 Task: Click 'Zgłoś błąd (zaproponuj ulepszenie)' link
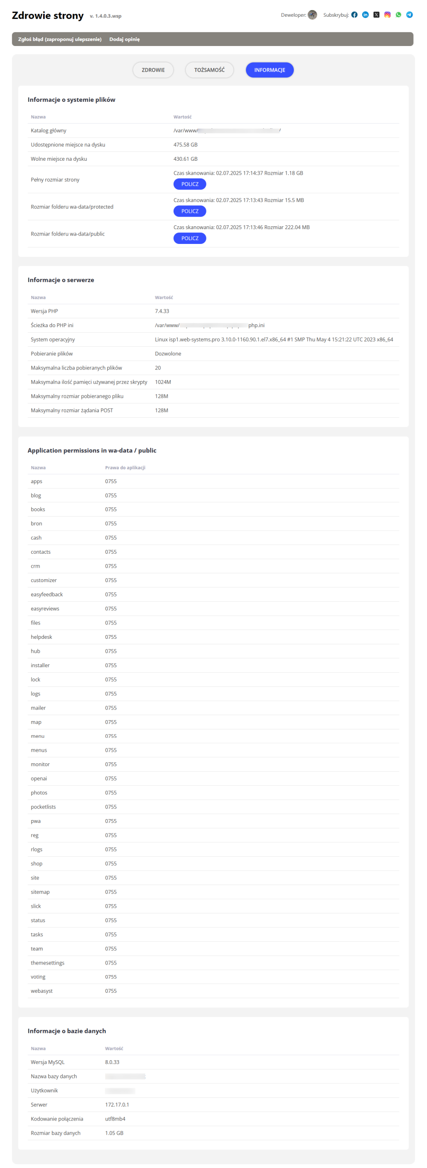(60, 39)
